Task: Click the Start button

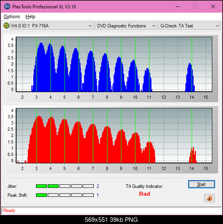Action: (201, 184)
